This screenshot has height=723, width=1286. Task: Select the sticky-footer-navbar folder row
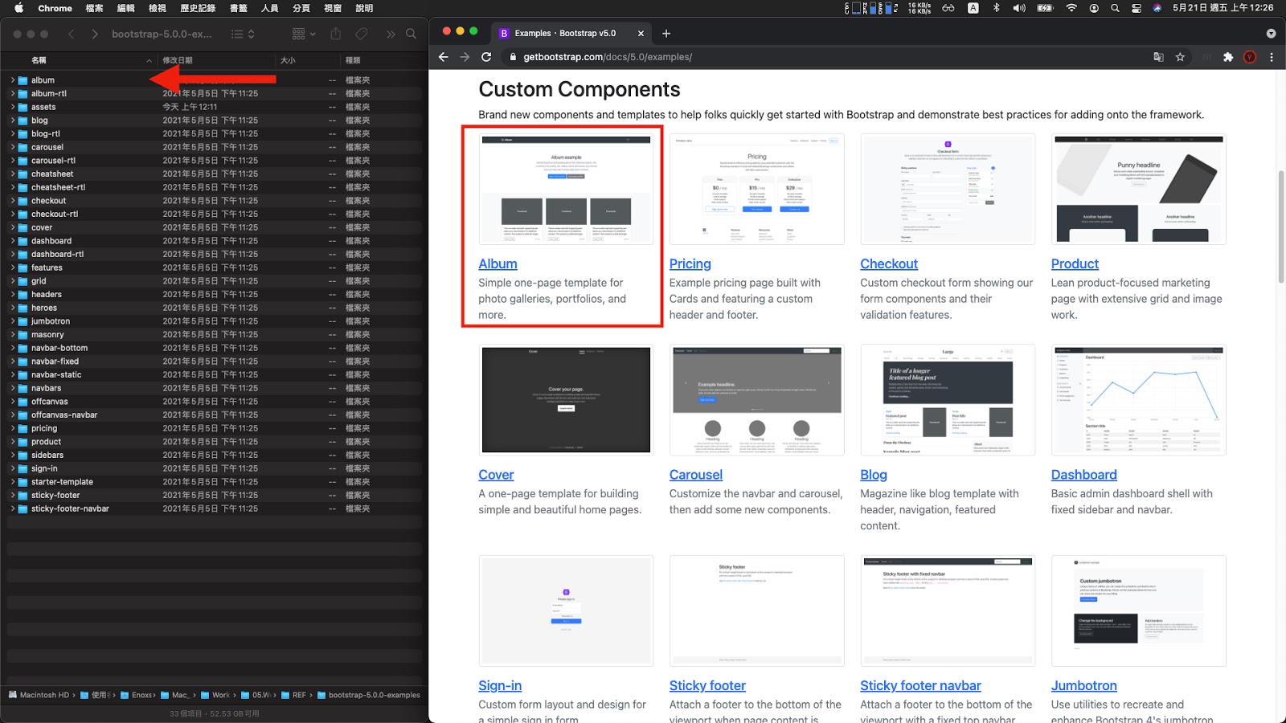pyautogui.click(x=213, y=509)
